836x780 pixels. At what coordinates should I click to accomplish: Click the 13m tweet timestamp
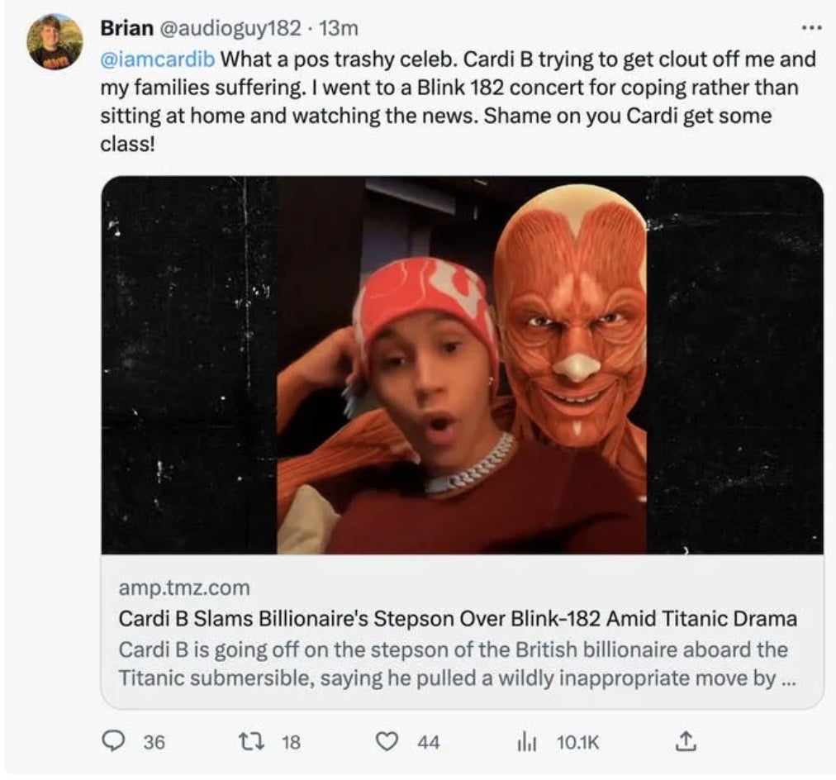[339, 28]
